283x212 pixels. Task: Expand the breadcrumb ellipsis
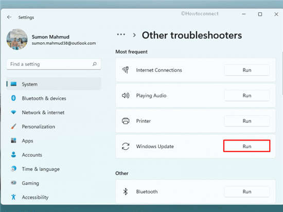121,34
